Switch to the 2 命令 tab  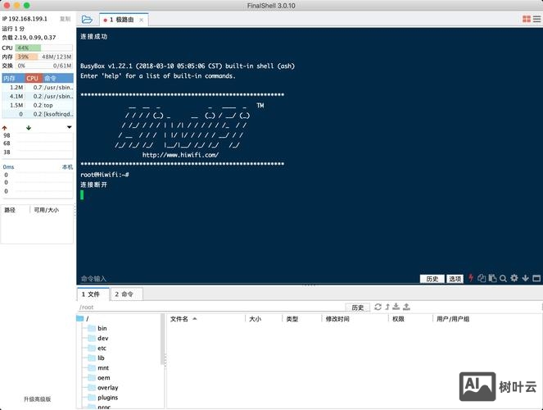124,294
